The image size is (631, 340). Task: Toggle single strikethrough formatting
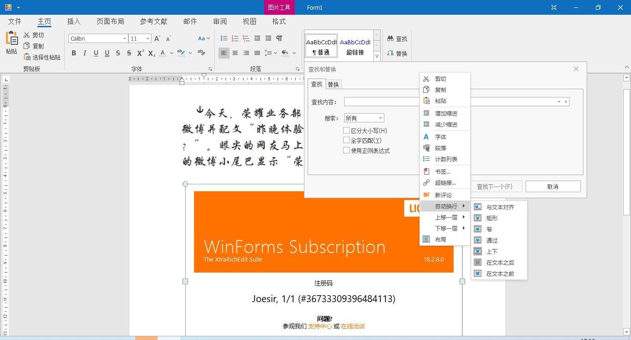point(118,53)
